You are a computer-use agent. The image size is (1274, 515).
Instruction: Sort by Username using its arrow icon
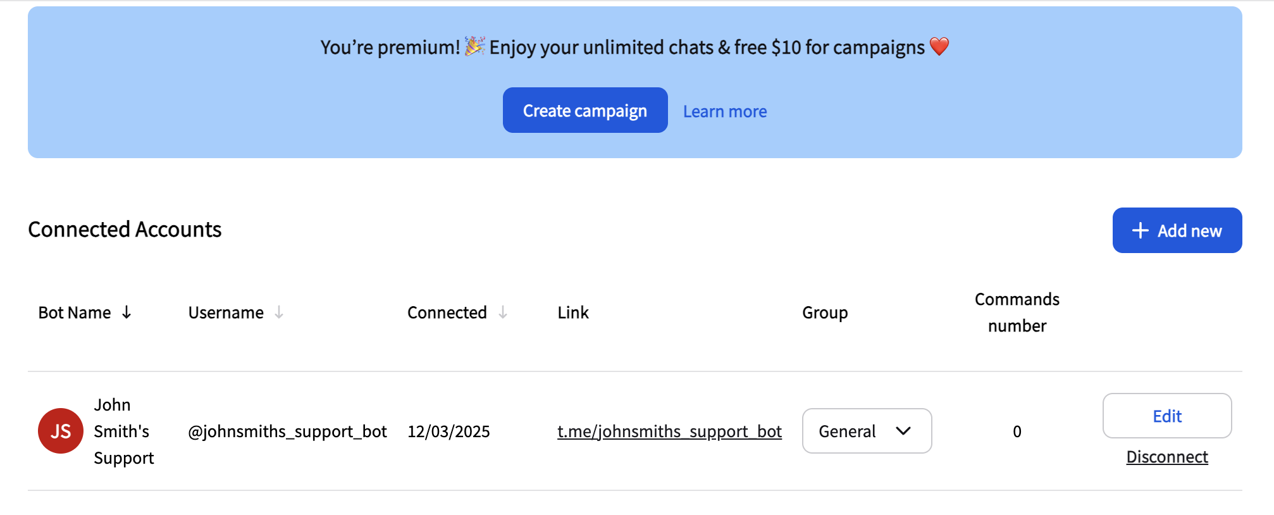click(x=279, y=313)
